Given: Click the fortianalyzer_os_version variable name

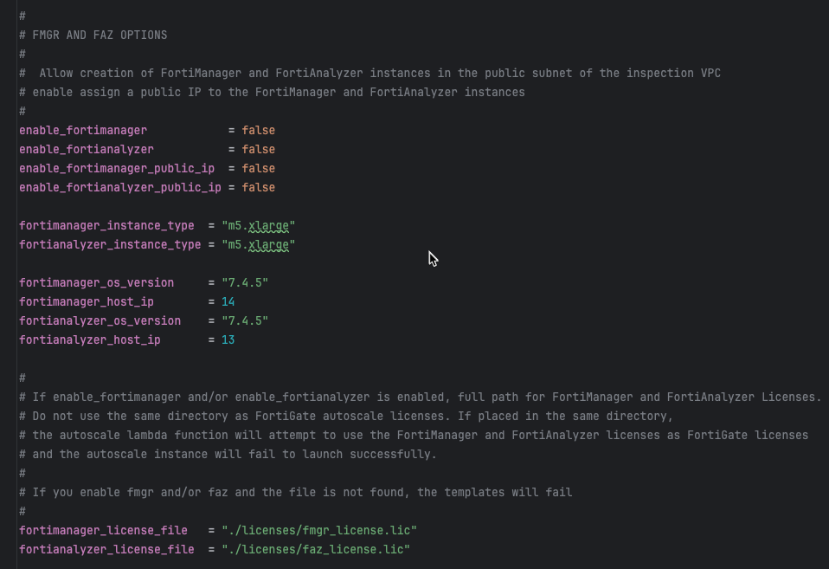Looking at the screenshot, I should (x=100, y=320).
